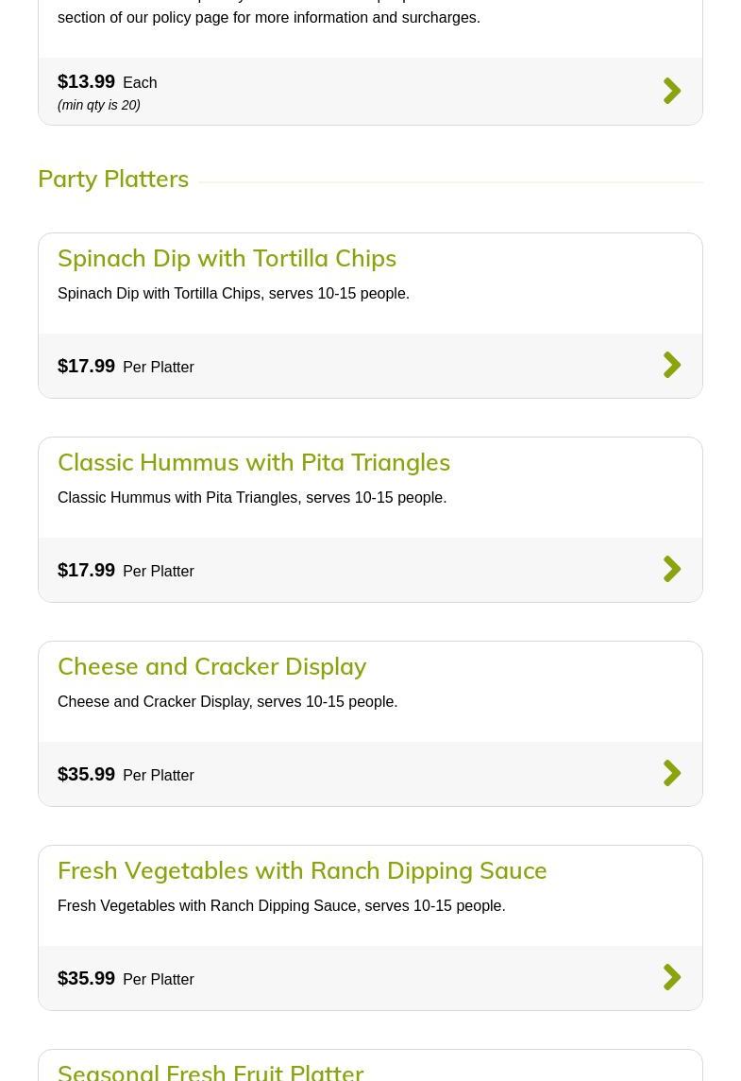Click the Classic Hummus serves 10-15 people description
The width and height of the screenshot is (741, 1081).
[x=252, y=498]
